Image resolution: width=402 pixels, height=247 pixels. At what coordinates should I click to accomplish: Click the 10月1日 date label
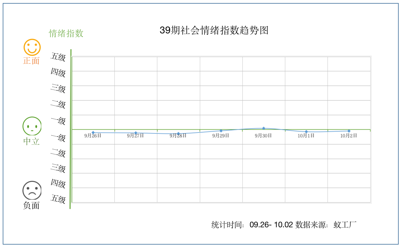(x=306, y=136)
